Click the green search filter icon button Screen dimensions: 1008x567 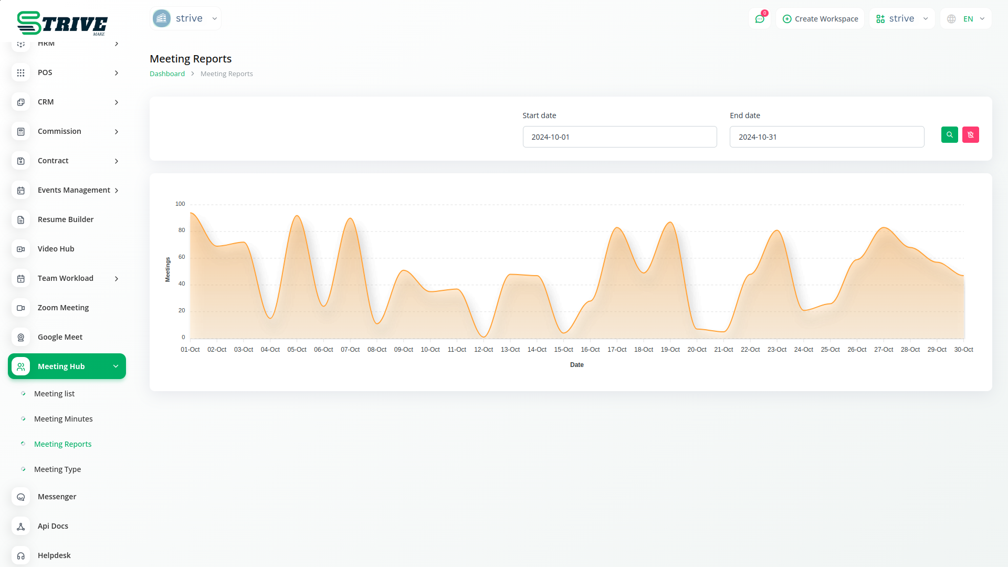tap(949, 135)
